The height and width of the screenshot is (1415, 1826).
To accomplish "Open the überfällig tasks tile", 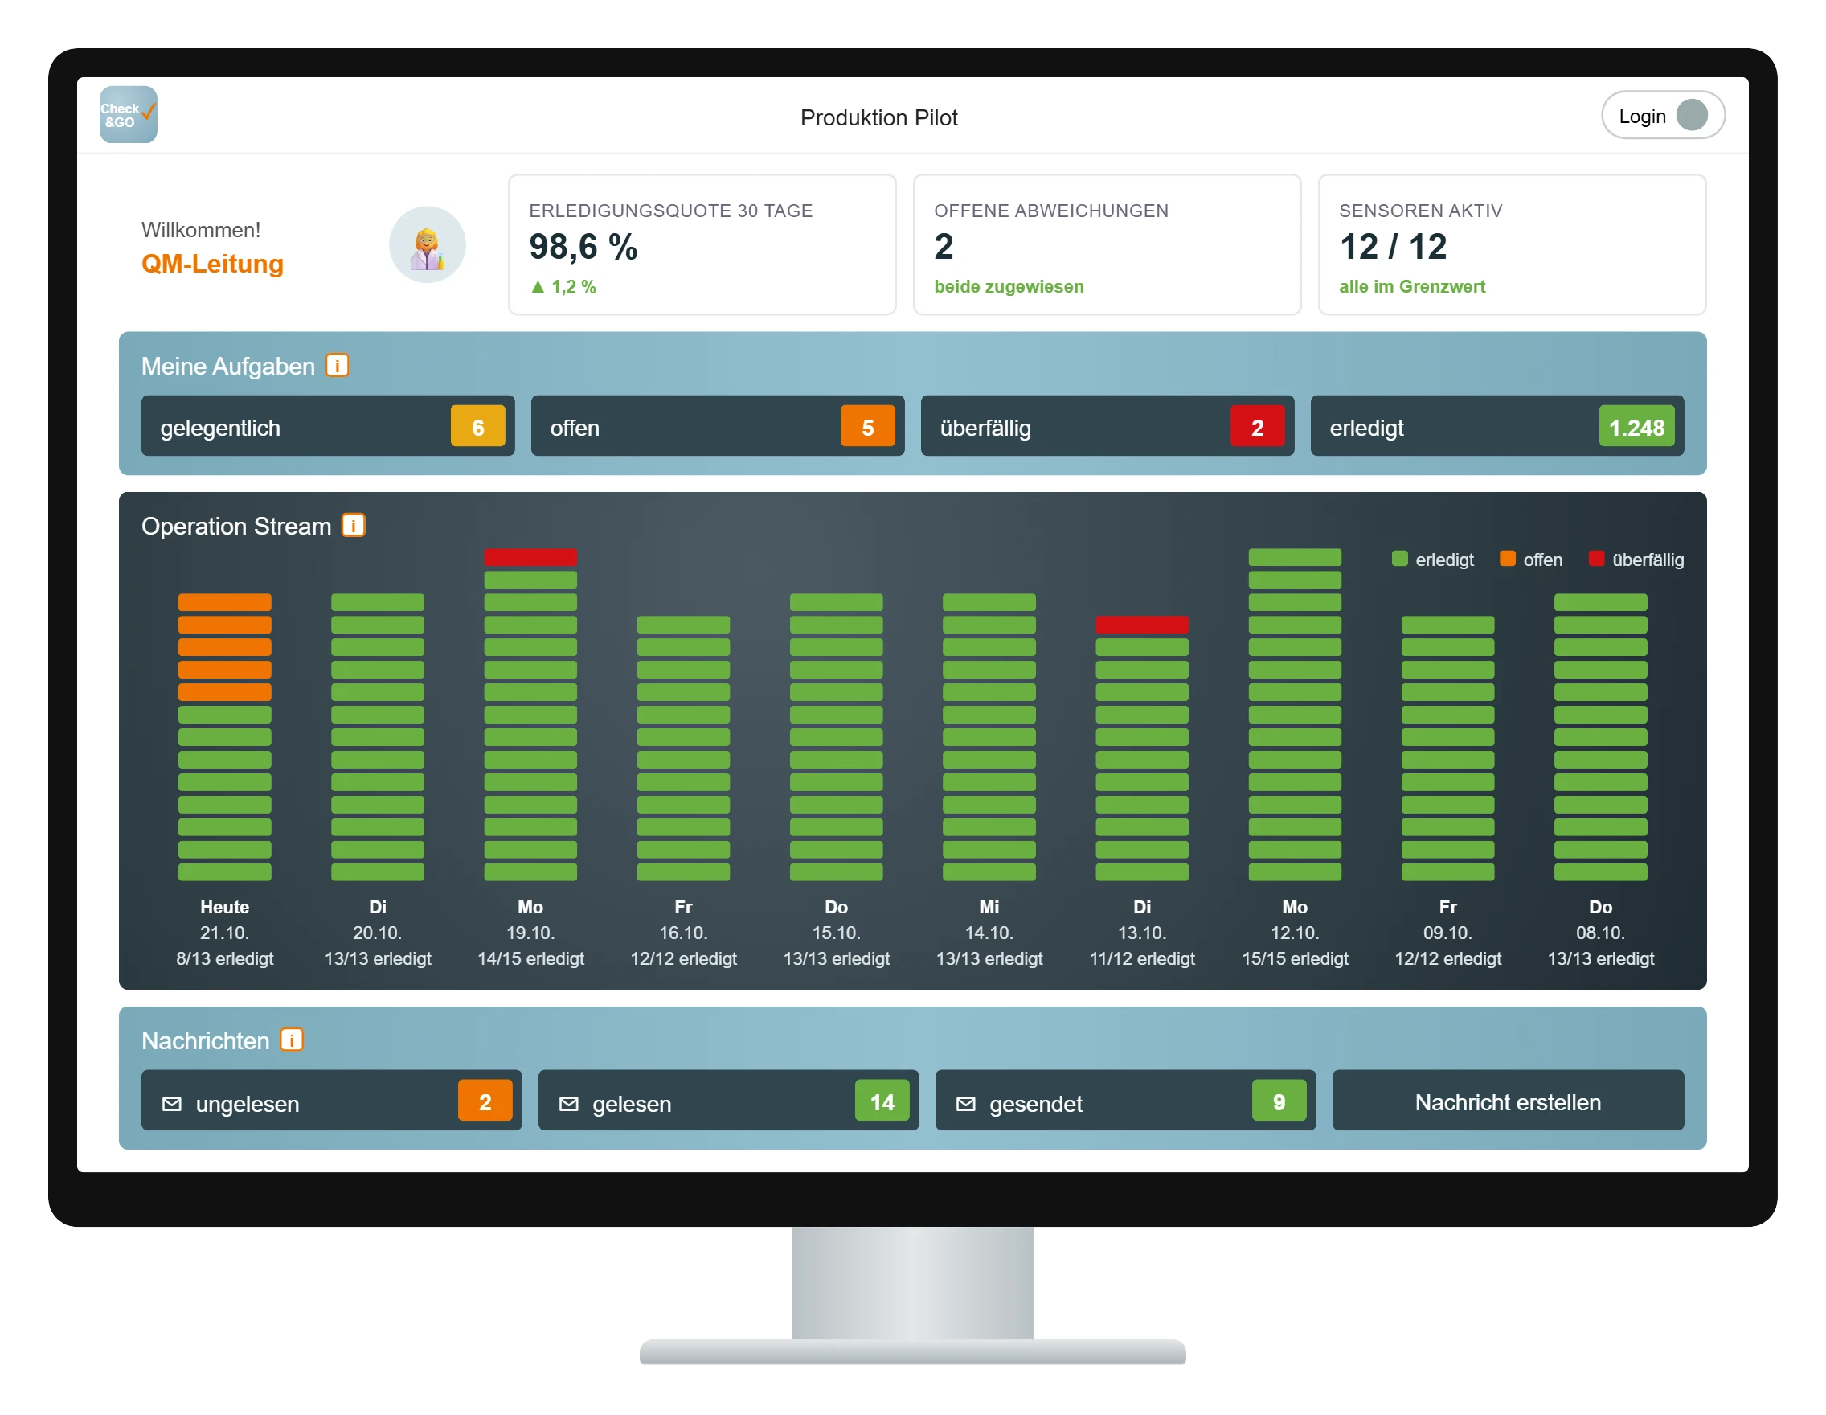I will (1107, 426).
